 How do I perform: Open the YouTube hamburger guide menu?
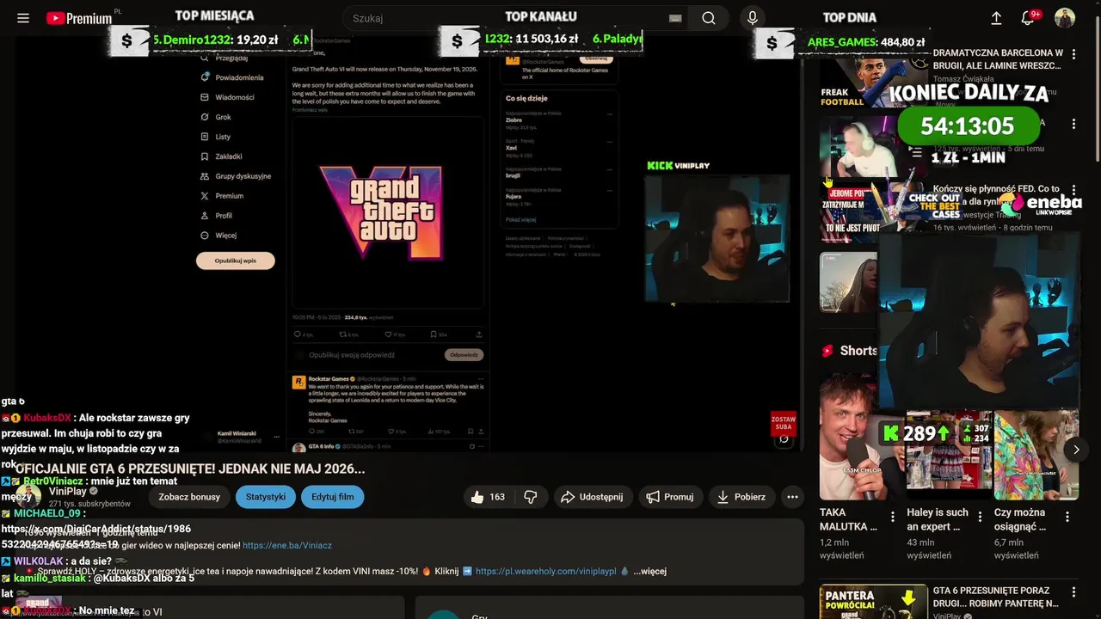click(x=23, y=18)
